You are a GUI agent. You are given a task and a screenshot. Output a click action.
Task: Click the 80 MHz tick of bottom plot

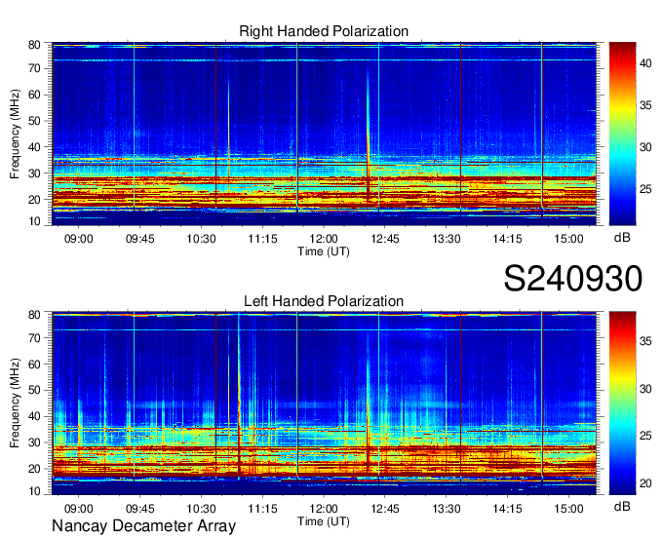tap(35, 315)
